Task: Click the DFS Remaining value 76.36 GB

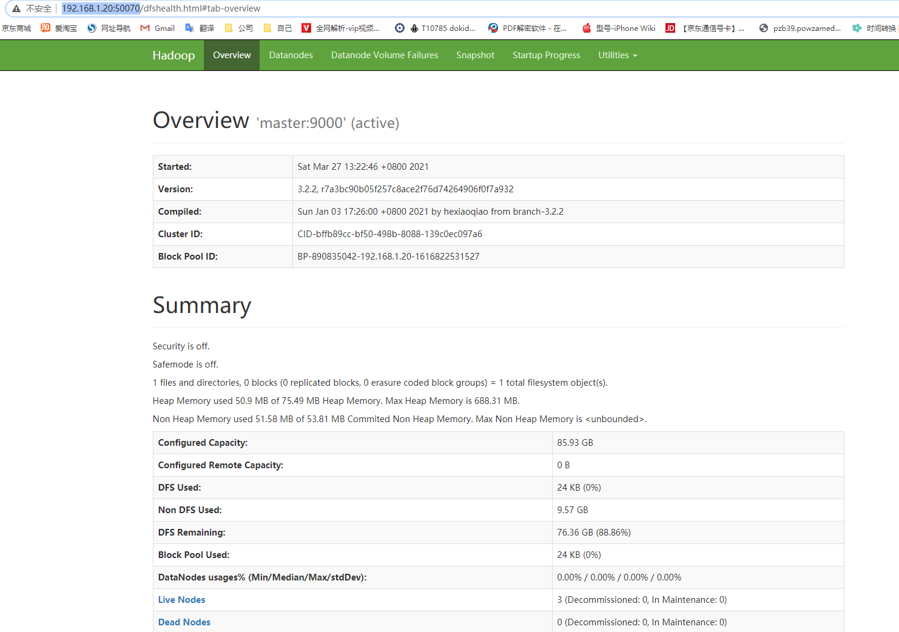Action: [594, 533]
